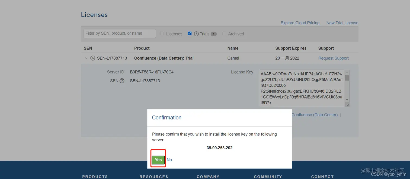Click the name Camel in the row
This screenshot has width=410, height=179.
coord(233,58)
